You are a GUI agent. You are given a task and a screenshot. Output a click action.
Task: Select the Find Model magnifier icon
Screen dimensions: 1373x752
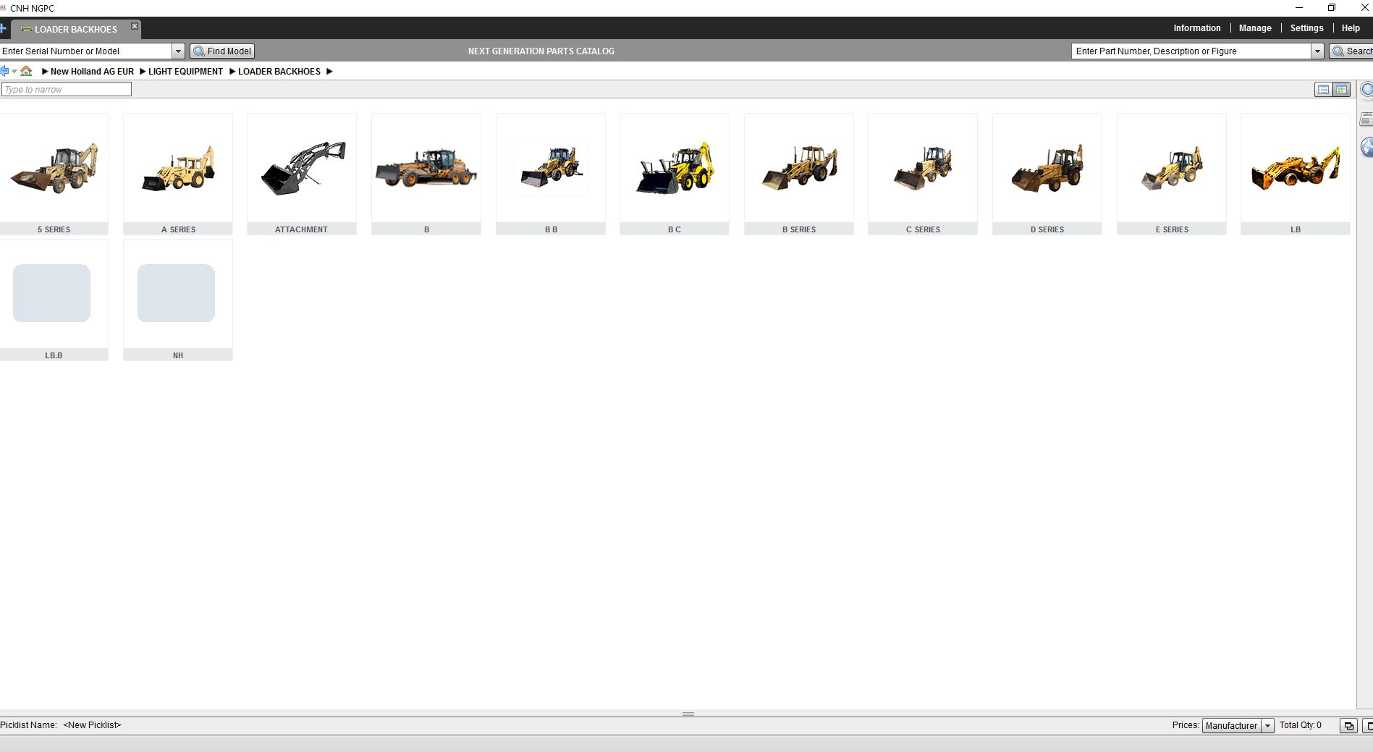199,51
